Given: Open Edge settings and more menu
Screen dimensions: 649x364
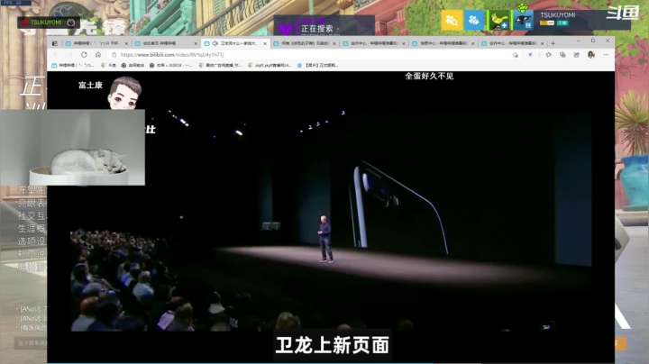Looking at the screenshot, I should click(606, 55).
